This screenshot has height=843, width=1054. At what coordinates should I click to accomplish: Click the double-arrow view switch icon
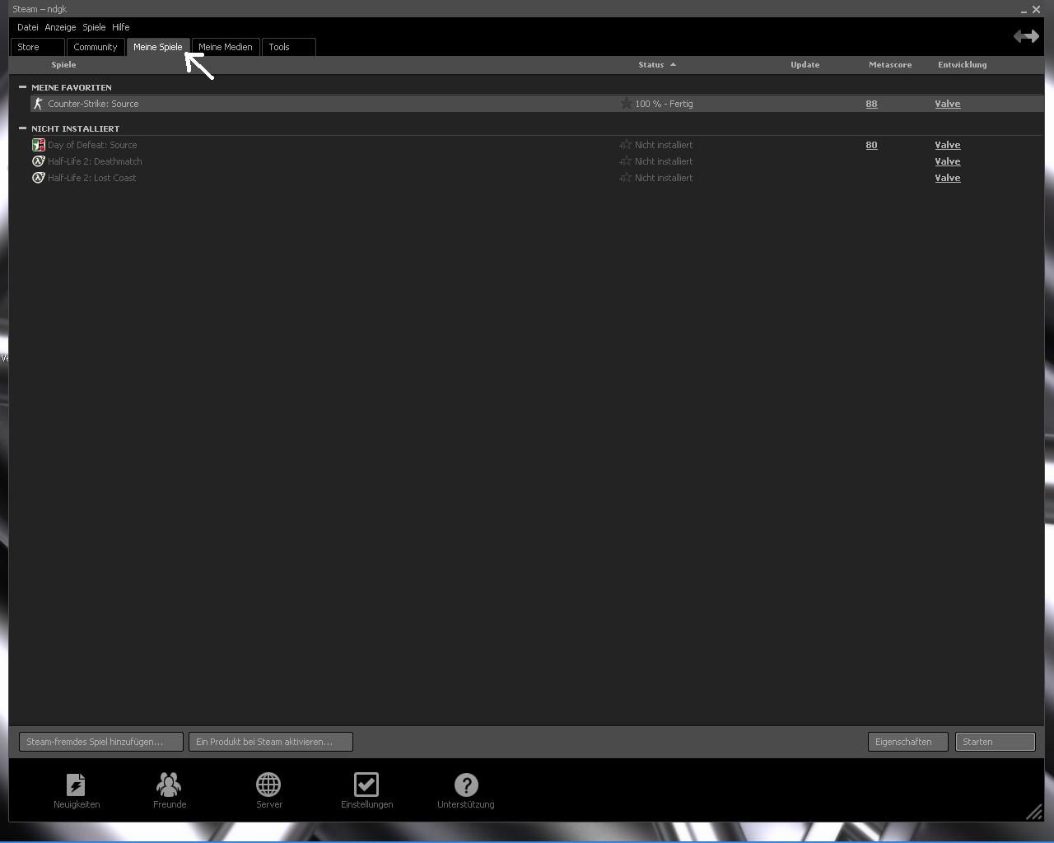[x=1026, y=36]
